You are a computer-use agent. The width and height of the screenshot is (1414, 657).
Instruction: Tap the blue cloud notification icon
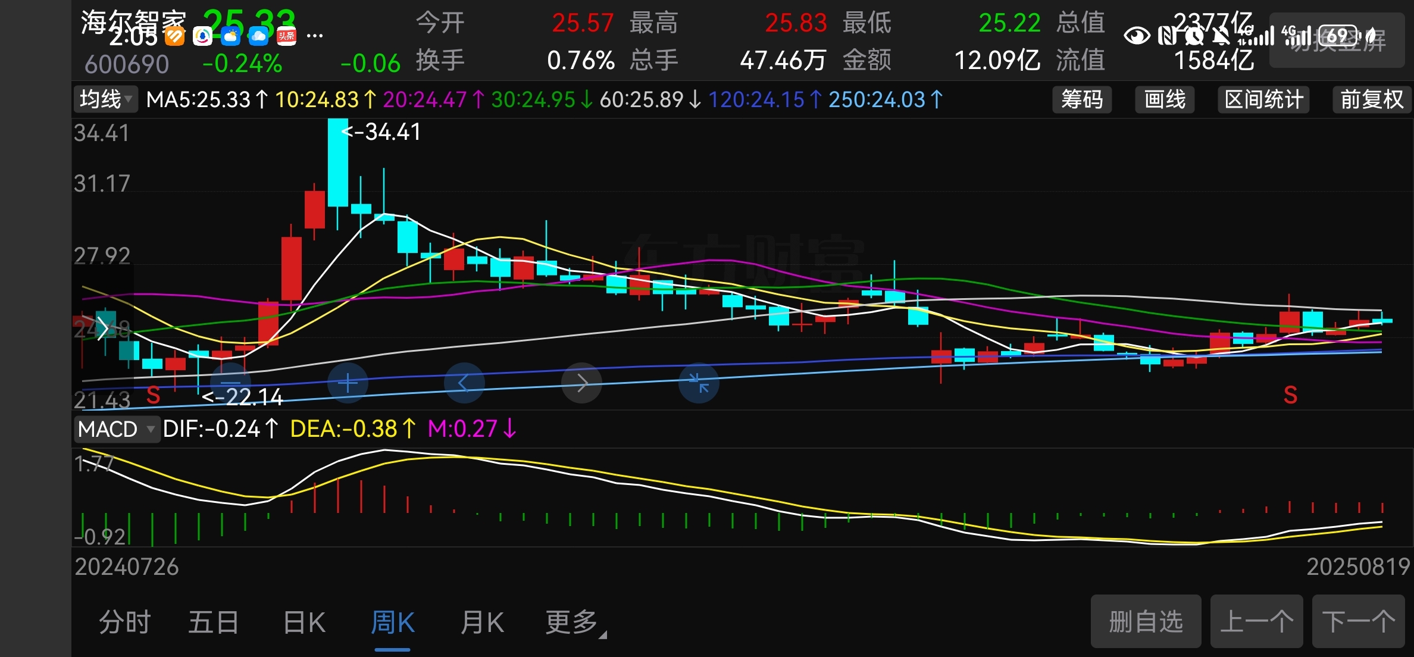(x=258, y=37)
